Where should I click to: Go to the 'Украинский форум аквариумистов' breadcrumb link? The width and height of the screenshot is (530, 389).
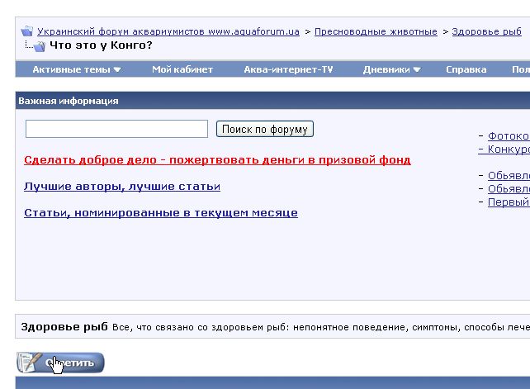click(x=168, y=31)
